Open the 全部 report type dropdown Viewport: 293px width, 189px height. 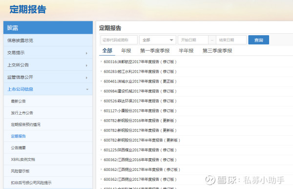(x=158, y=40)
